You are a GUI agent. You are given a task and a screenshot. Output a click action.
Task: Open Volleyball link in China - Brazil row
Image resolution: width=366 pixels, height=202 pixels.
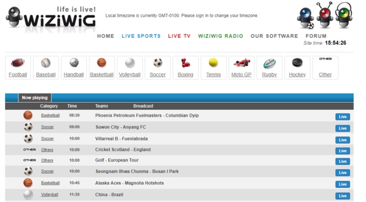click(x=49, y=195)
